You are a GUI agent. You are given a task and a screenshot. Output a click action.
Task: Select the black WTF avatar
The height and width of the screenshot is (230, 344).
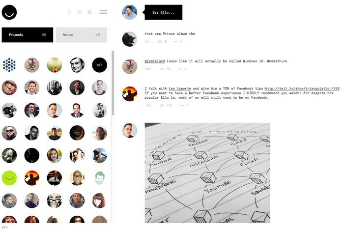[x=100, y=65]
